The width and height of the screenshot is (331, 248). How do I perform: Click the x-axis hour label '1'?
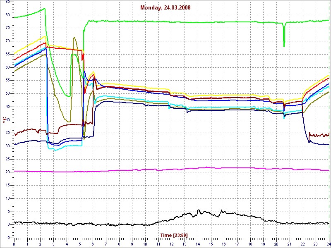click(27, 243)
